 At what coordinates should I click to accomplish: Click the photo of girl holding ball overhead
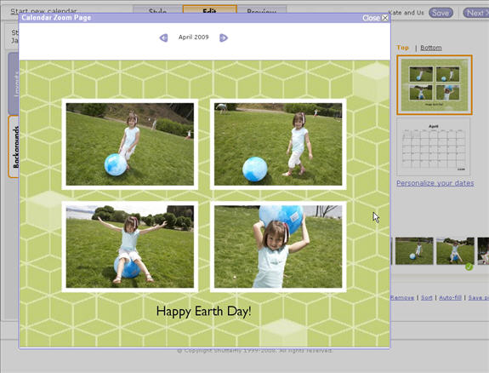coord(278,247)
